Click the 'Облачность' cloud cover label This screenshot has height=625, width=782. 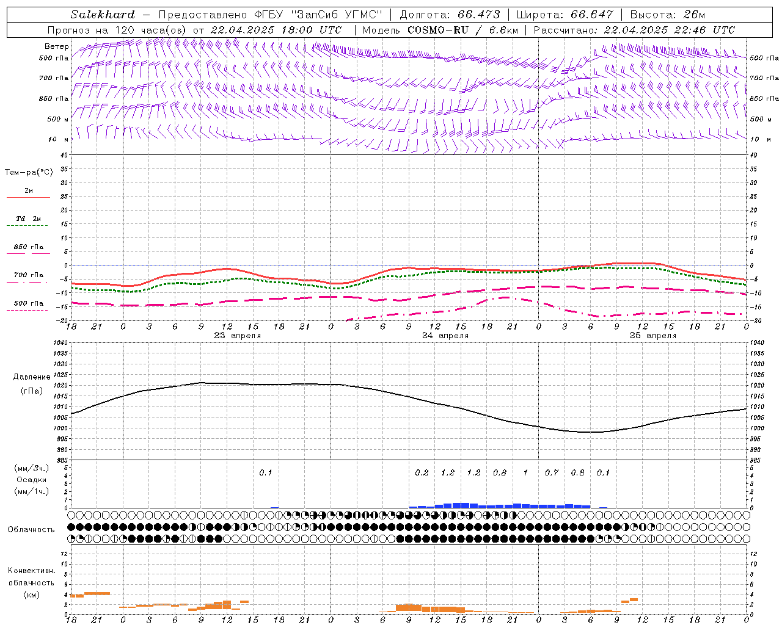pos(31,530)
